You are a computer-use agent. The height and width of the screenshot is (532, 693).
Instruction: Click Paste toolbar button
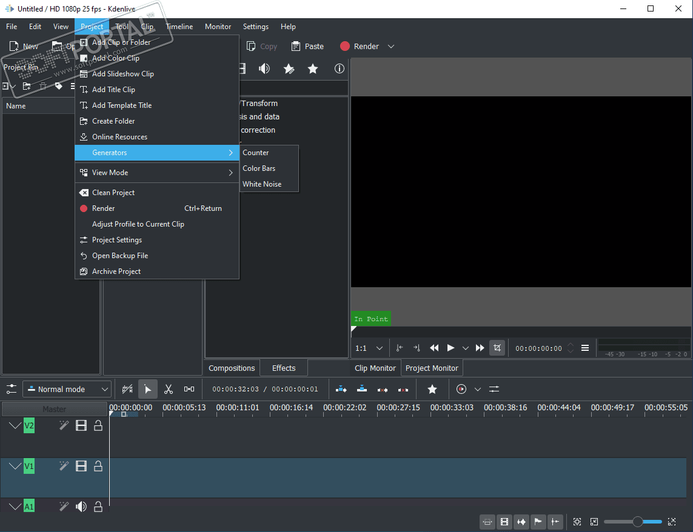coord(307,47)
